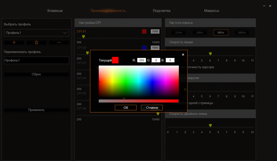Click the rename profile text field
Screen dimensions: 277x161
(x=36, y=60)
